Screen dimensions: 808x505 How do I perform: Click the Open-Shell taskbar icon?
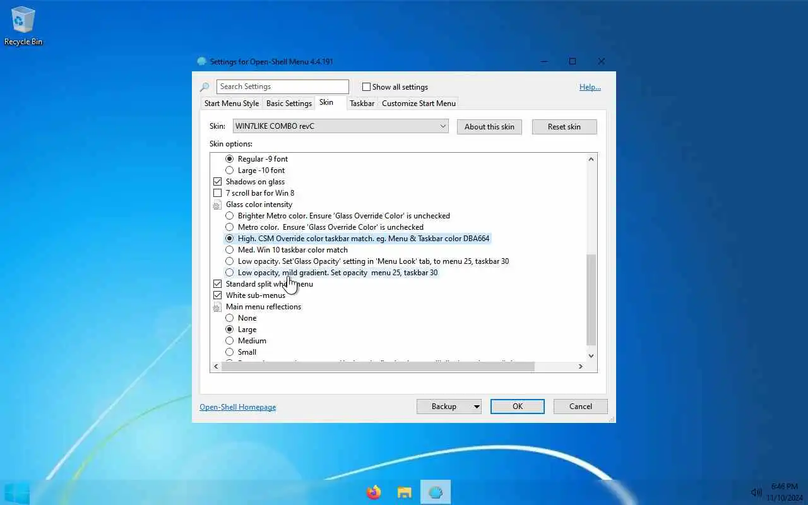[436, 492]
